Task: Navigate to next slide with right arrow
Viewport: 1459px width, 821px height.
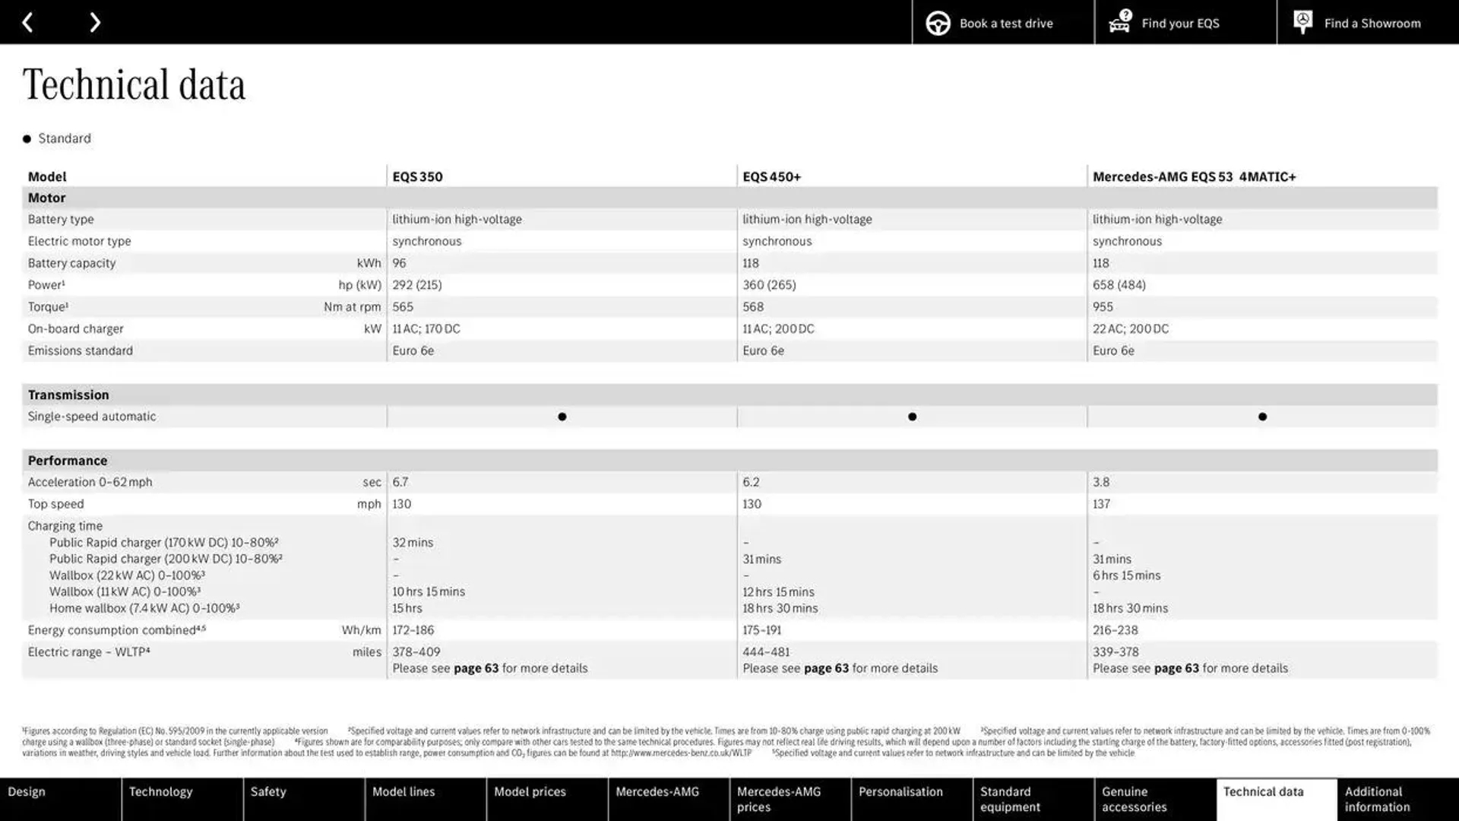Action: click(x=94, y=22)
